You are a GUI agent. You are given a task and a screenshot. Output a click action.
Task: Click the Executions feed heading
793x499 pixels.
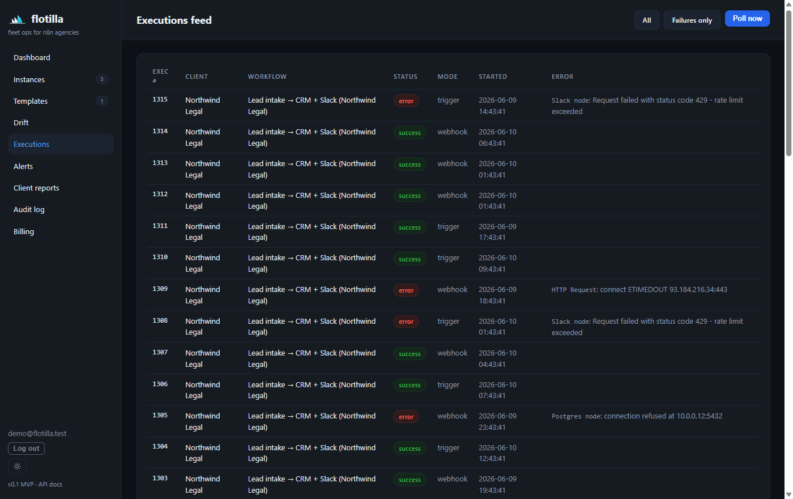(x=174, y=20)
